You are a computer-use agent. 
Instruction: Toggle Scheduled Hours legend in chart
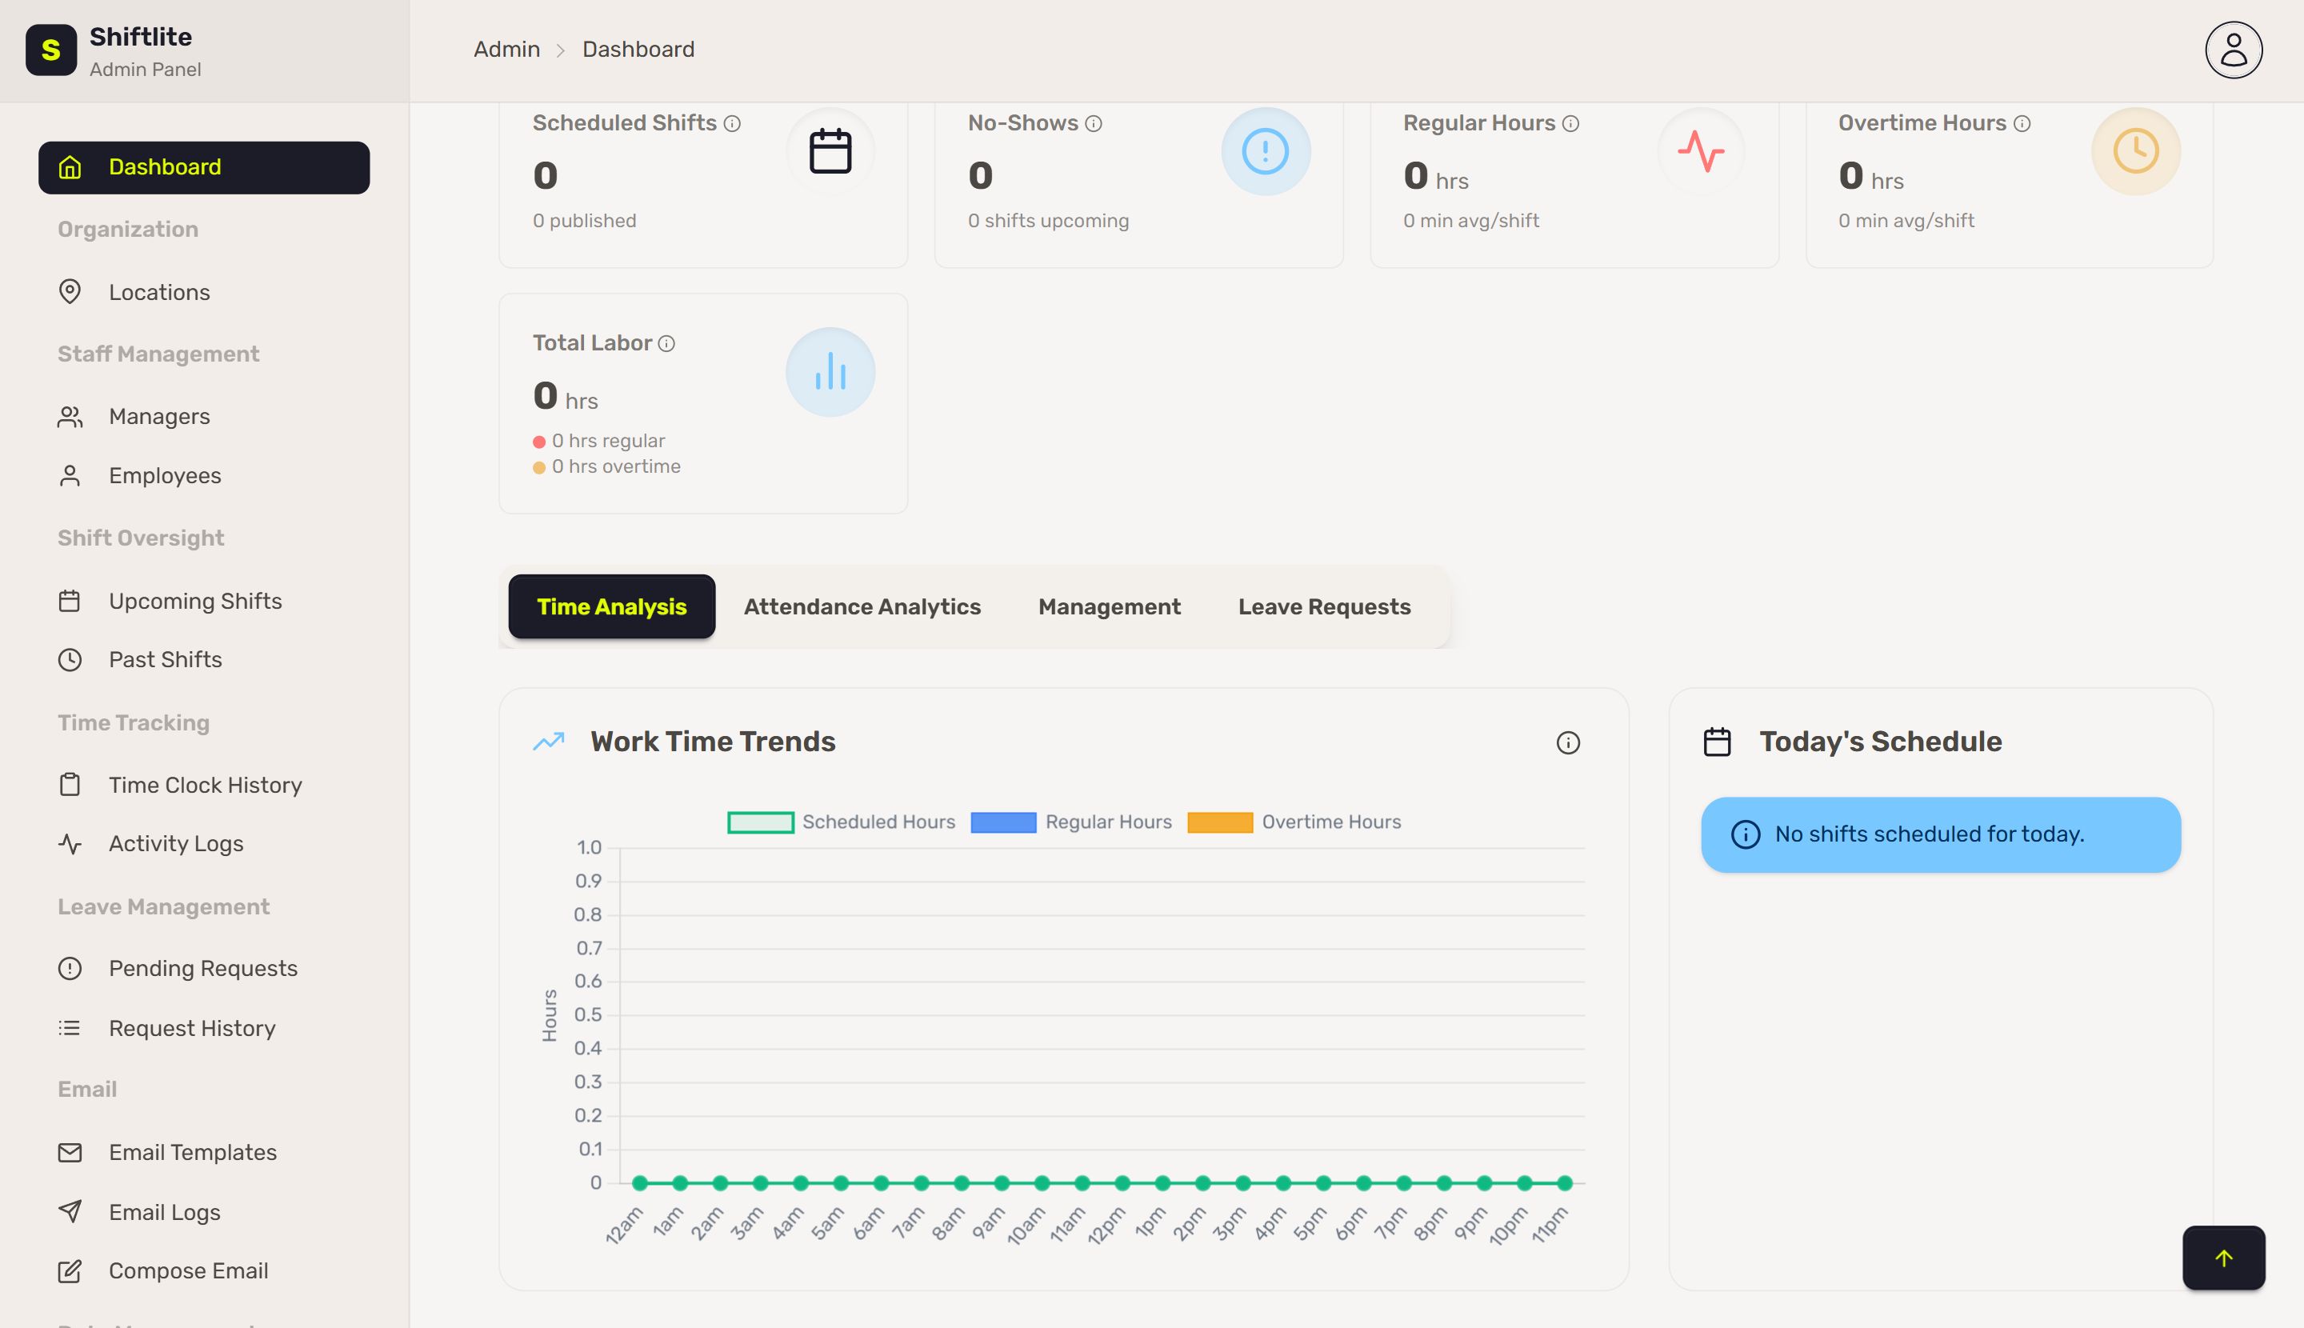[x=841, y=822]
